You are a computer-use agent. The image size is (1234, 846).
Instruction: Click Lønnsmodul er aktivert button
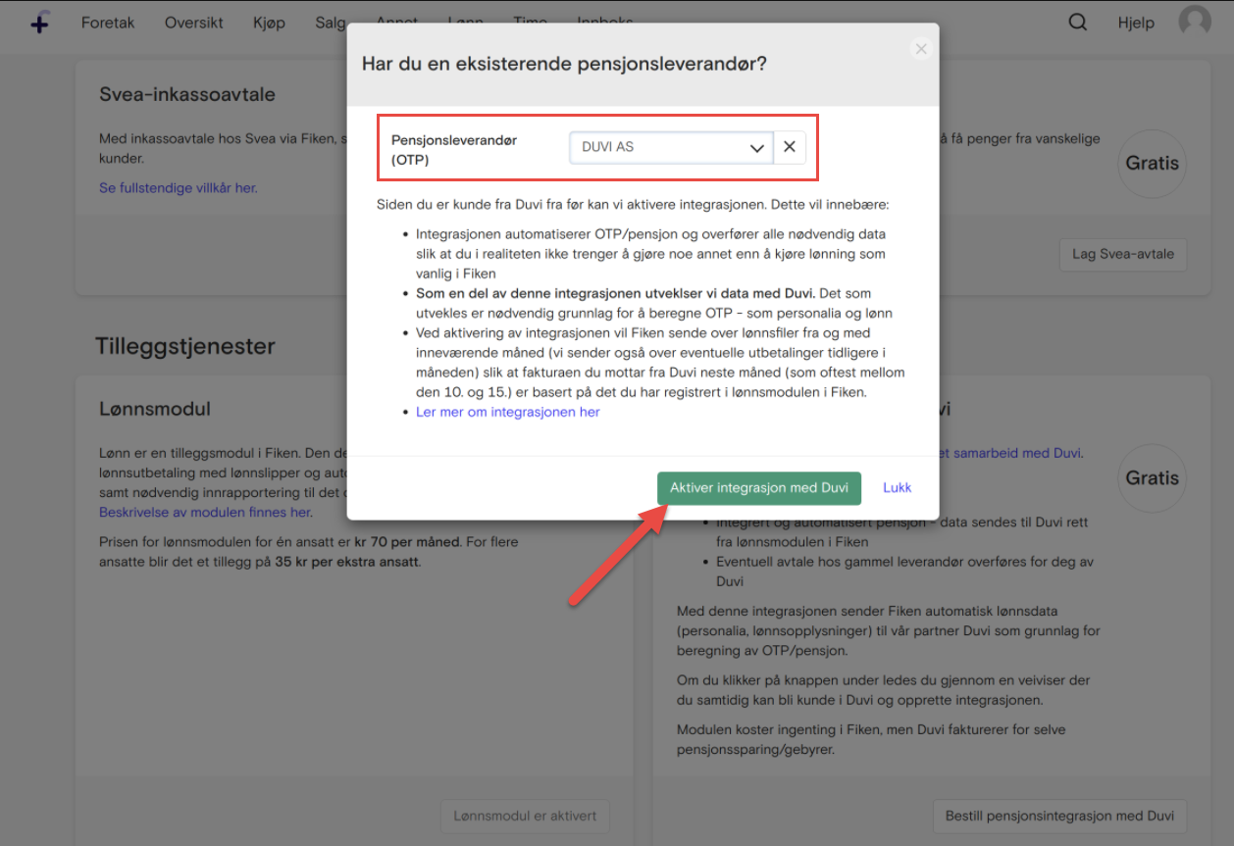pos(525,816)
